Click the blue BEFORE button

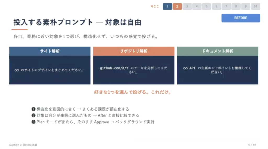click(241, 18)
